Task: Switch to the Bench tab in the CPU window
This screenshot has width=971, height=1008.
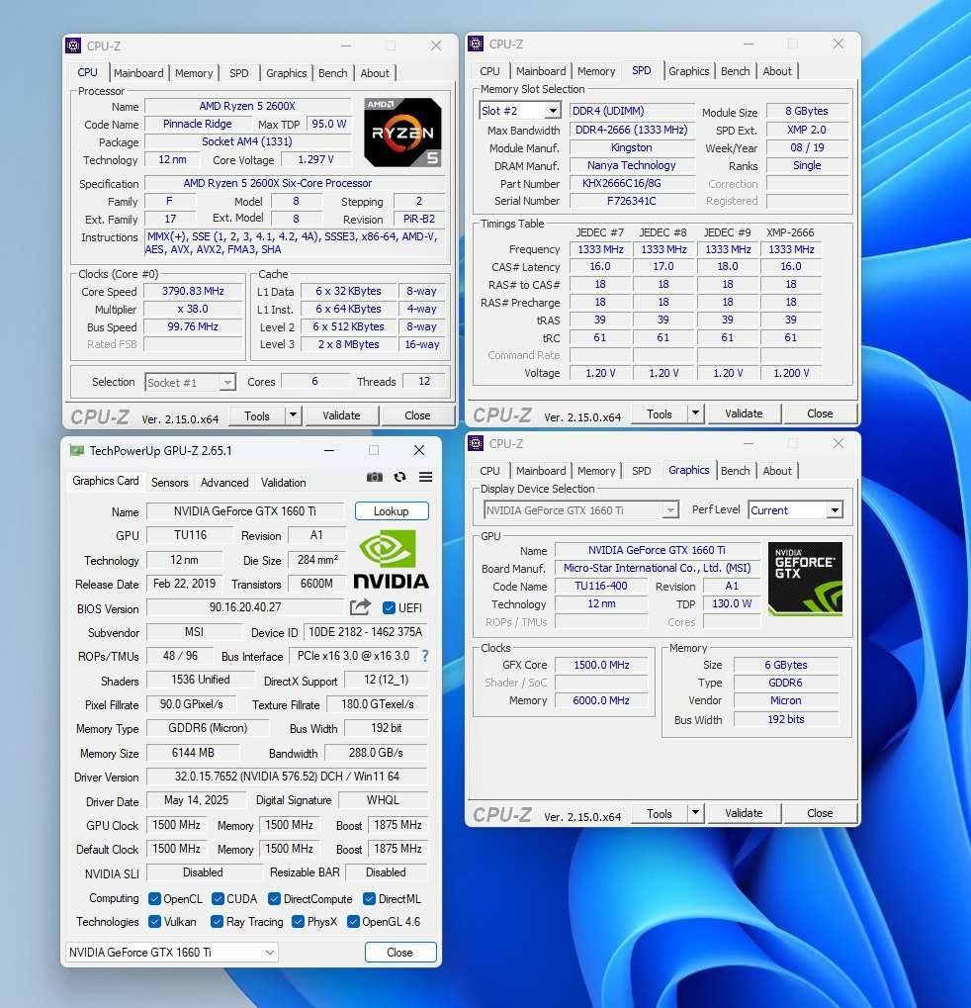Action: 333,72
